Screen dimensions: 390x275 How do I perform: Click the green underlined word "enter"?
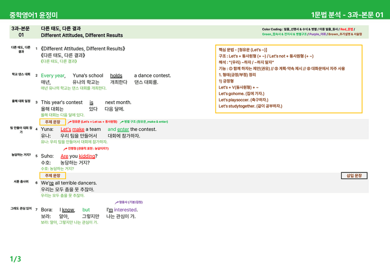(123, 129)
